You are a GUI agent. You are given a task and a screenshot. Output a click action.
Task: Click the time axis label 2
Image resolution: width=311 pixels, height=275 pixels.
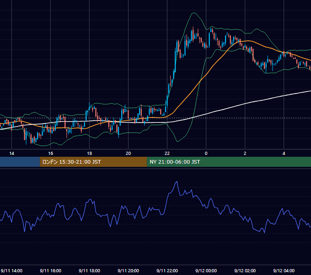pyautogui.click(x=245, y=154)
